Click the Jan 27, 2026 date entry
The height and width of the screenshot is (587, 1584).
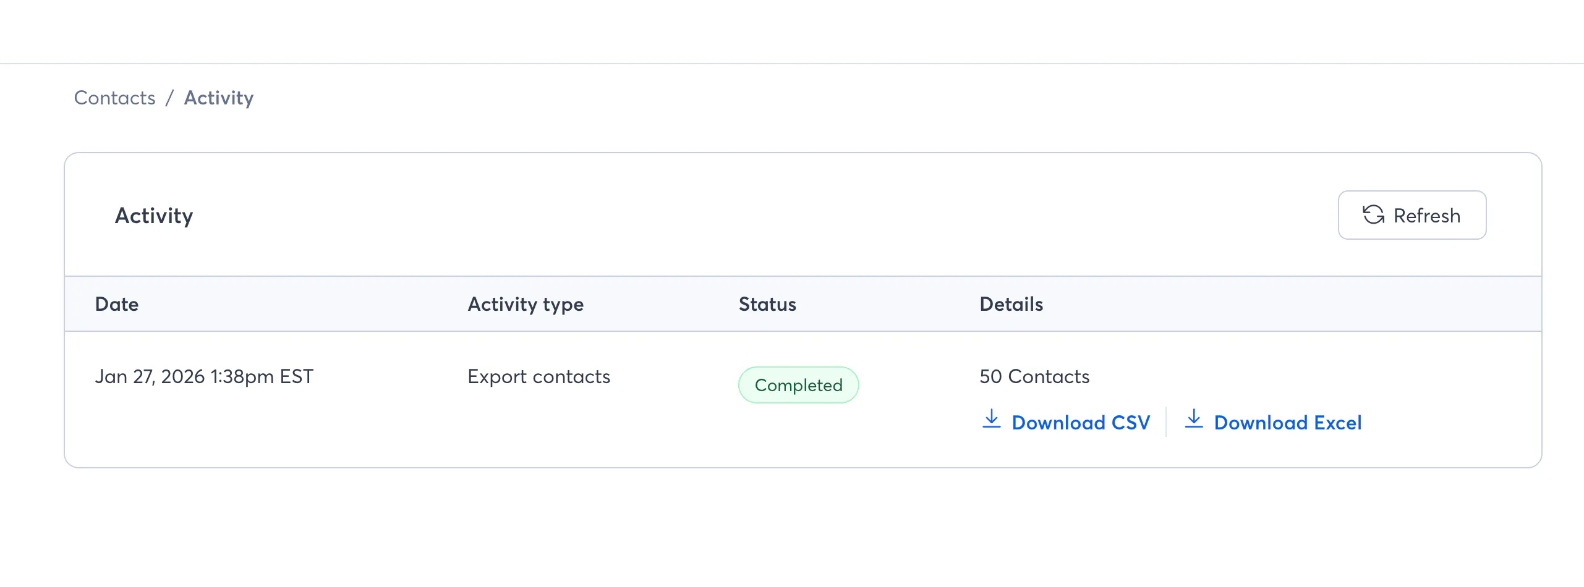click(204, 376)
